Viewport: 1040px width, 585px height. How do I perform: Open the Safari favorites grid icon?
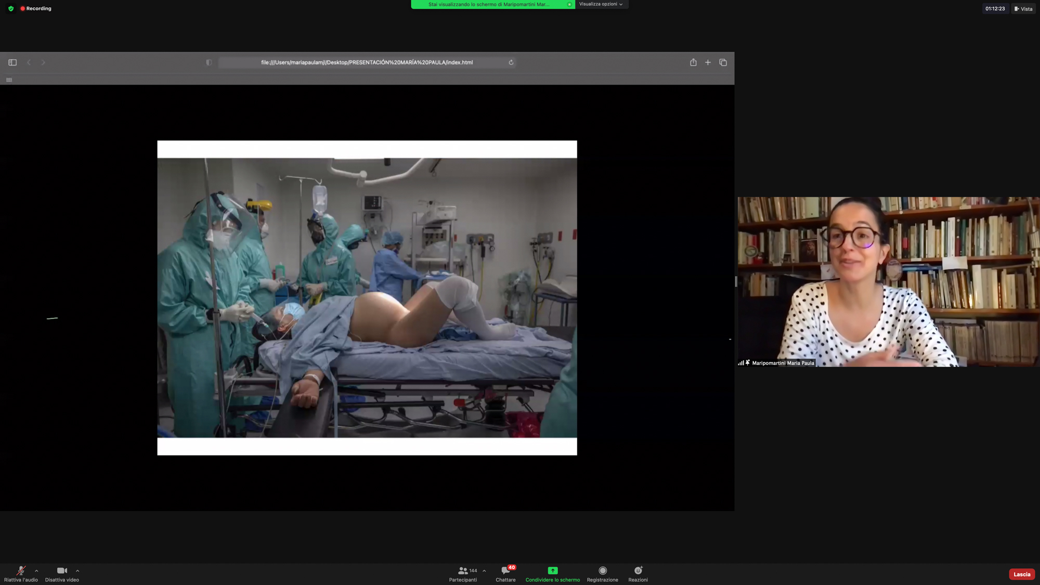coord(9,80)
